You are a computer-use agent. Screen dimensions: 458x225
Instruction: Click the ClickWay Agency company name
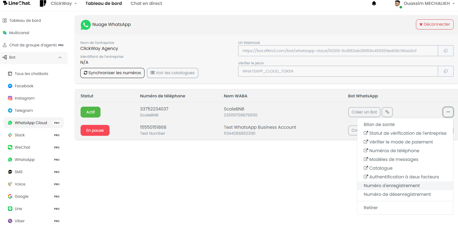pyautogui.click(x=99, y=49)
